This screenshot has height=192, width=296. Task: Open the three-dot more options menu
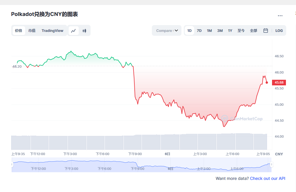point(280,16)
